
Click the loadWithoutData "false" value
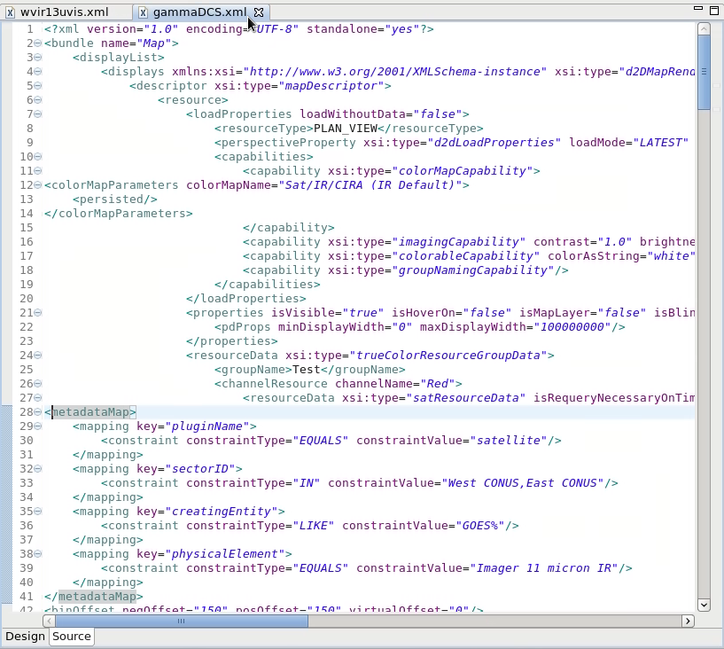click(x=438, y=114)
